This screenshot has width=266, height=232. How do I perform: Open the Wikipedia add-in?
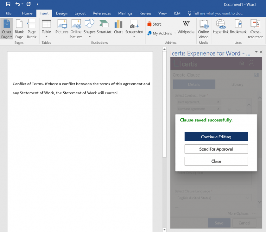[x=186, y=27]
